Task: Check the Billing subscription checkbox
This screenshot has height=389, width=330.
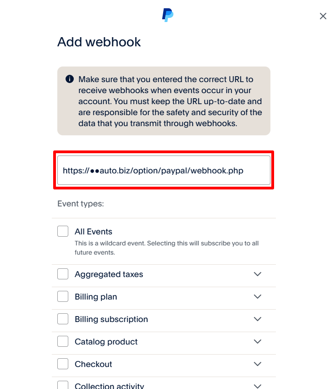Action: coord(63,319)
